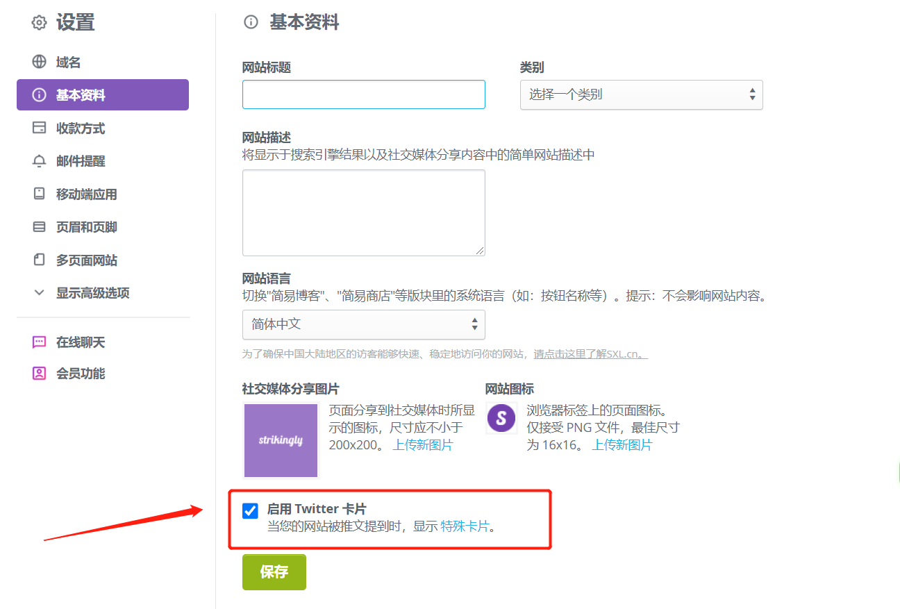Click the 特殊卡片 link
Image resolution: width=900 pixels, height=609 pixels.
click(465, 526)
